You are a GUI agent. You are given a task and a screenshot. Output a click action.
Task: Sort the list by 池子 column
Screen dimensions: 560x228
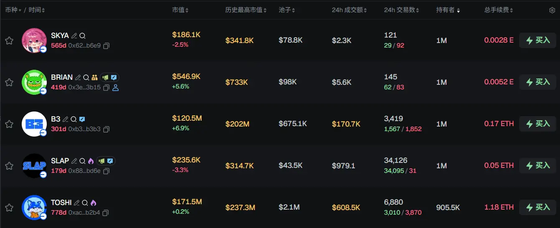pyautogui.click(x=287, y=10)
